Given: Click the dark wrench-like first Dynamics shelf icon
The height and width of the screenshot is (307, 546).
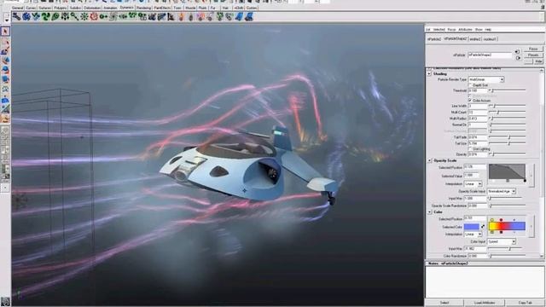Looking at the screenshot, I should (16, 16).
